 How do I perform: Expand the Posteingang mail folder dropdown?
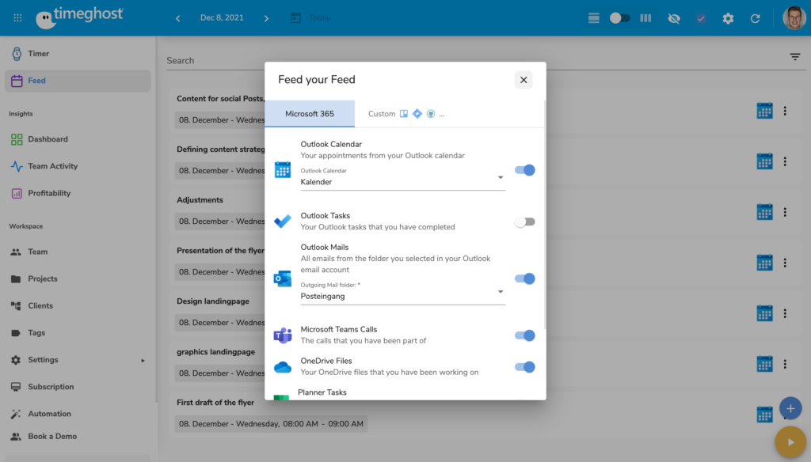(402, 296)
